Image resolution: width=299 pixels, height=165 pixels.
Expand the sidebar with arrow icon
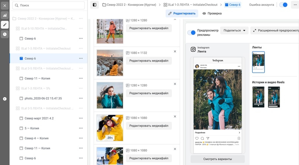[5, 99]
